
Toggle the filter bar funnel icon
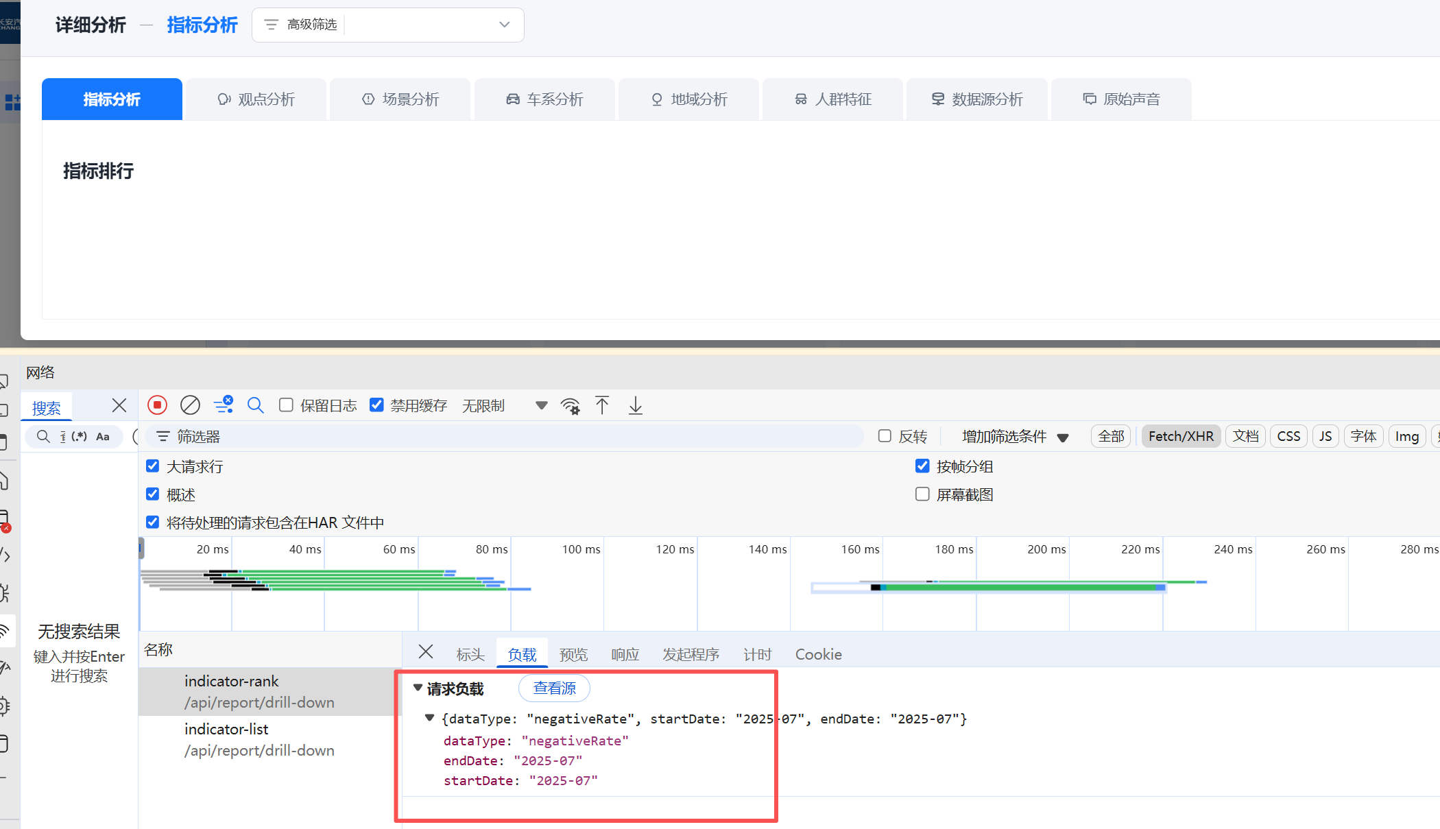pos(224,405)
